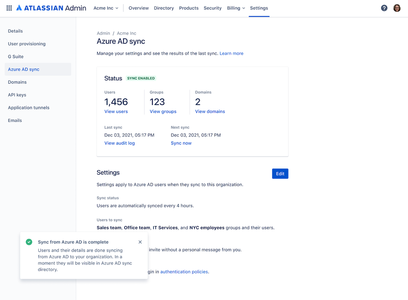
Task: Open the Learn more link
Action: coord(231,53)
